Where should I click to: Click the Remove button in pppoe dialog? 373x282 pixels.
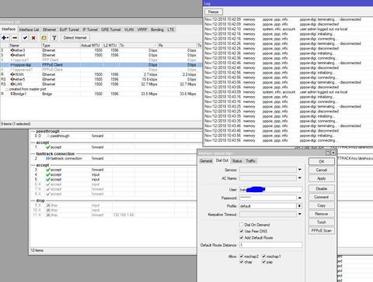point(322,214)
